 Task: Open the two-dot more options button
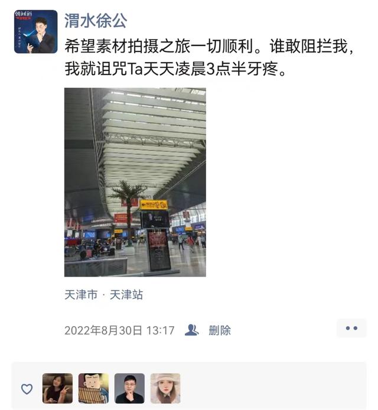click(x=351, y=328)
